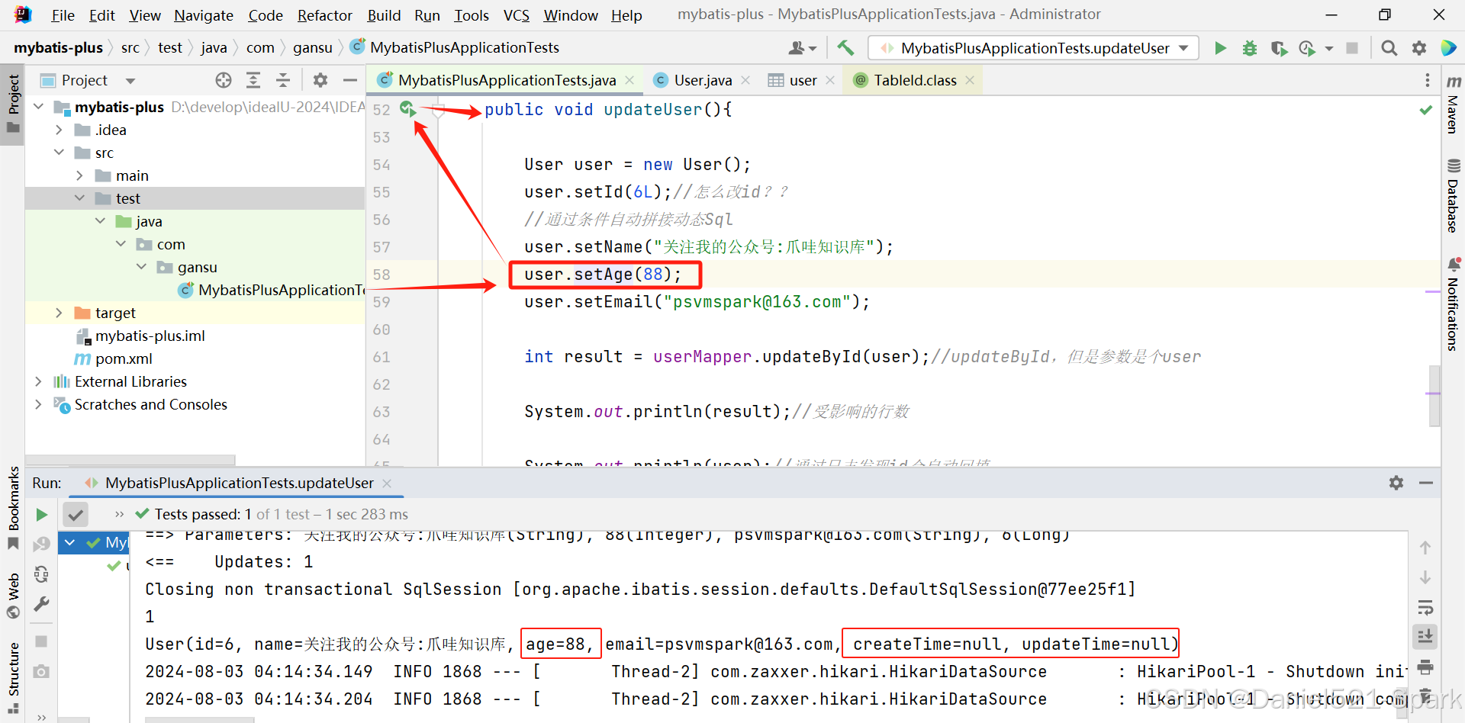1465x723 pixels.
Task: Open Project view mode dropdown
Action: point(130,80)
